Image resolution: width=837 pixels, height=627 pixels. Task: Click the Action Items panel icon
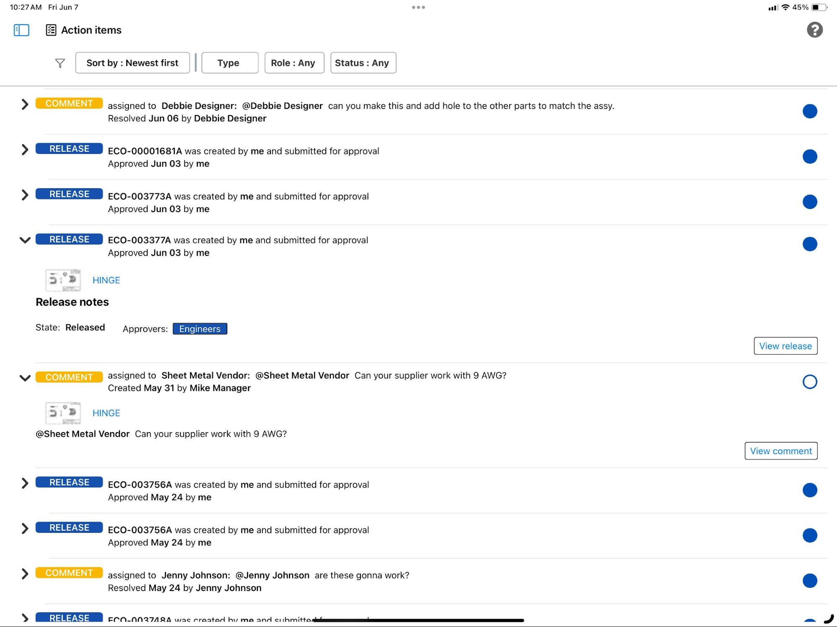pyautogui.click(x=50, y=29)
